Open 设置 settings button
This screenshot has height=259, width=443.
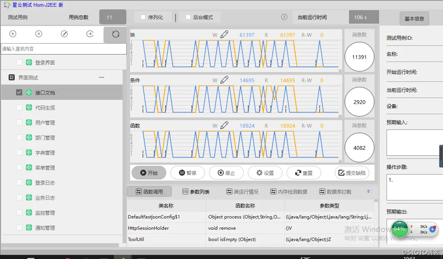[265, 173]
